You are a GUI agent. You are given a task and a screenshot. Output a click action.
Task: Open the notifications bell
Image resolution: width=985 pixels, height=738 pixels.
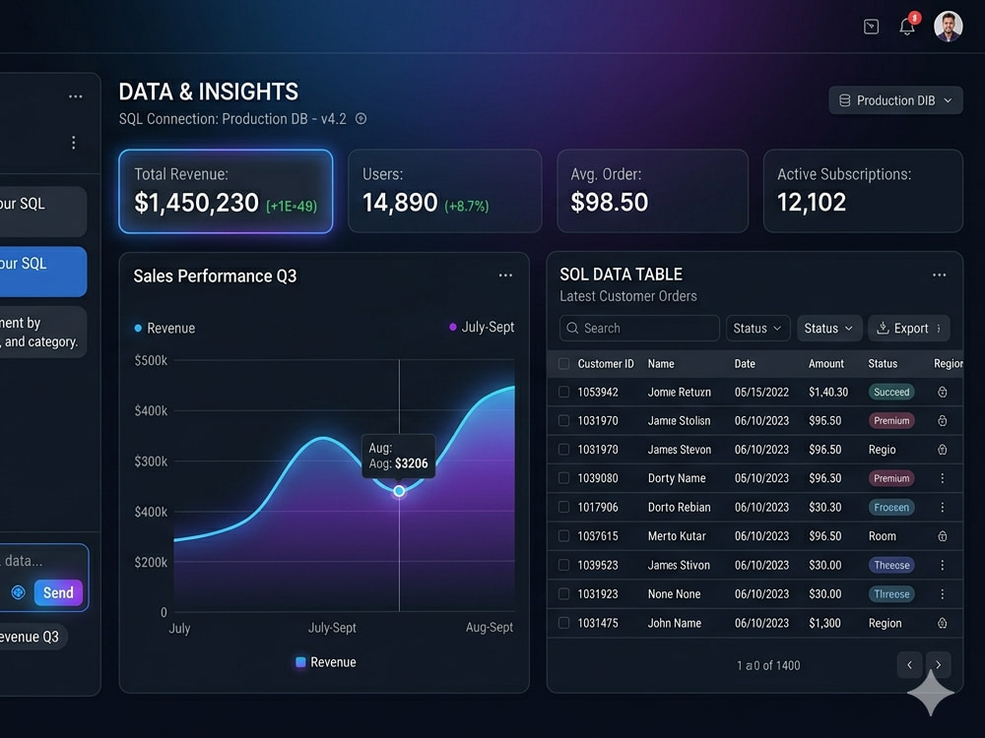907,26
